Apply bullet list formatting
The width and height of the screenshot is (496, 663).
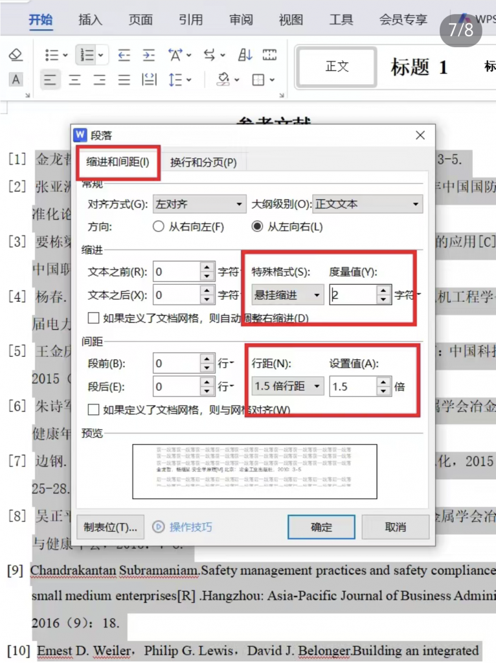coord(52,55)
